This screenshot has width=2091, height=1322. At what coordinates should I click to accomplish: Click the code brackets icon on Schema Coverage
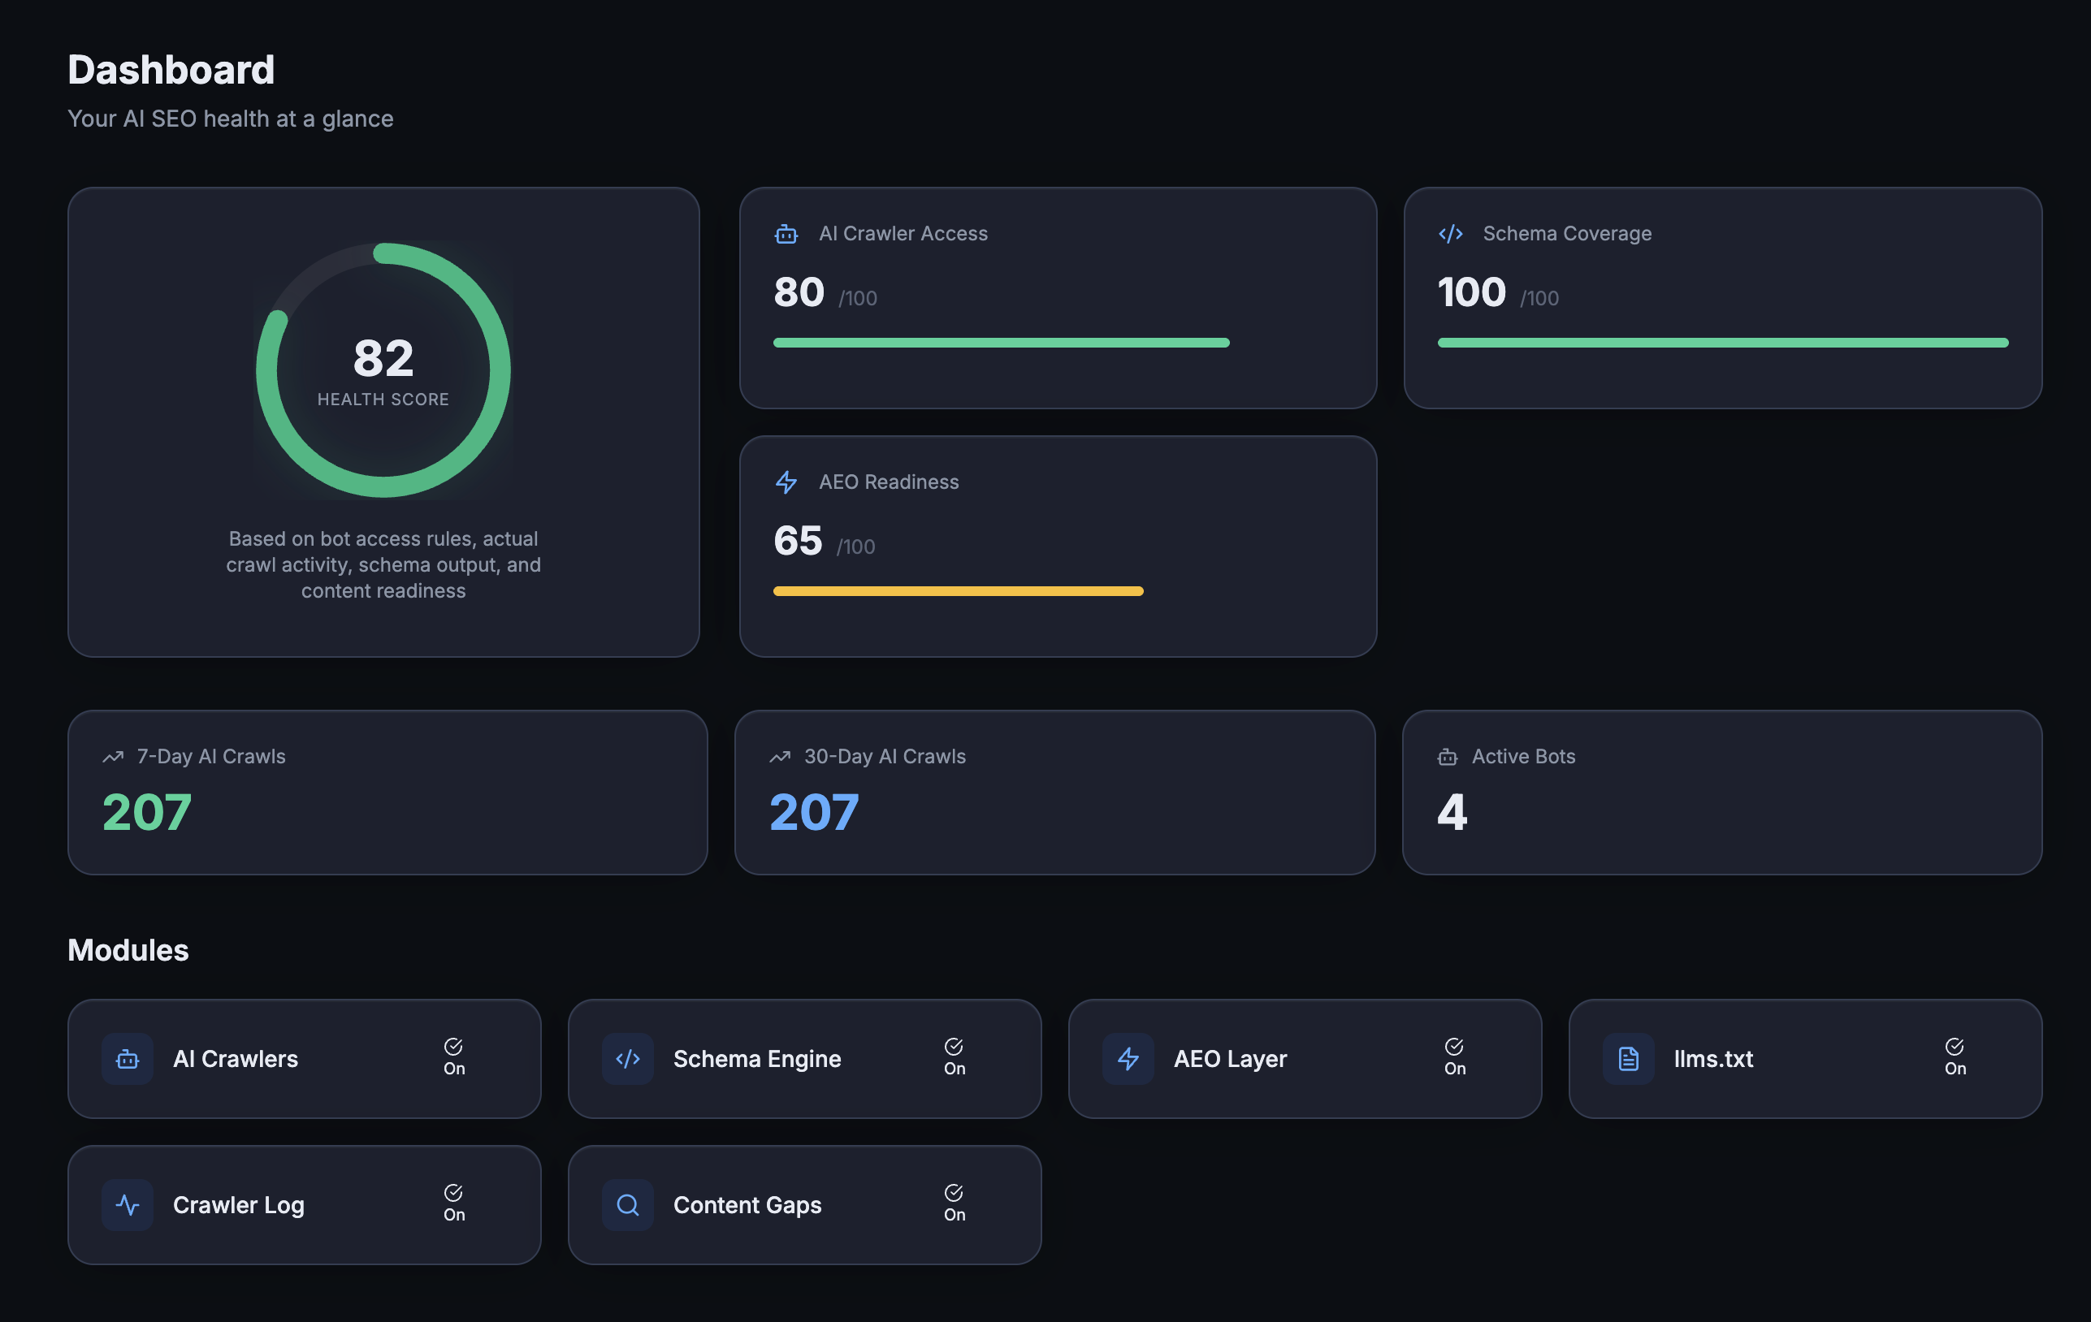pos(1450,234)
